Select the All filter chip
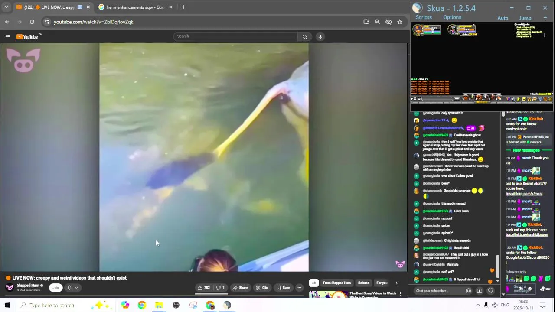This screenshot has height=312, width=555. coord(314,283)
